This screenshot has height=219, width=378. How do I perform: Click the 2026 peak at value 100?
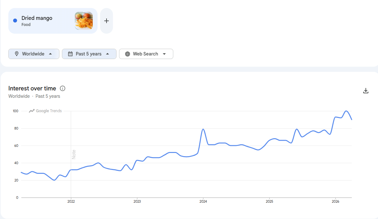(346, 111)
